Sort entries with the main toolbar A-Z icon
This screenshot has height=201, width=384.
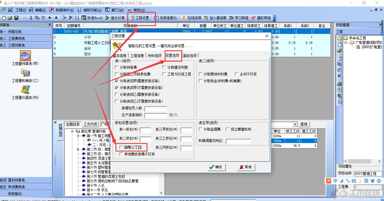click(77, 18)
